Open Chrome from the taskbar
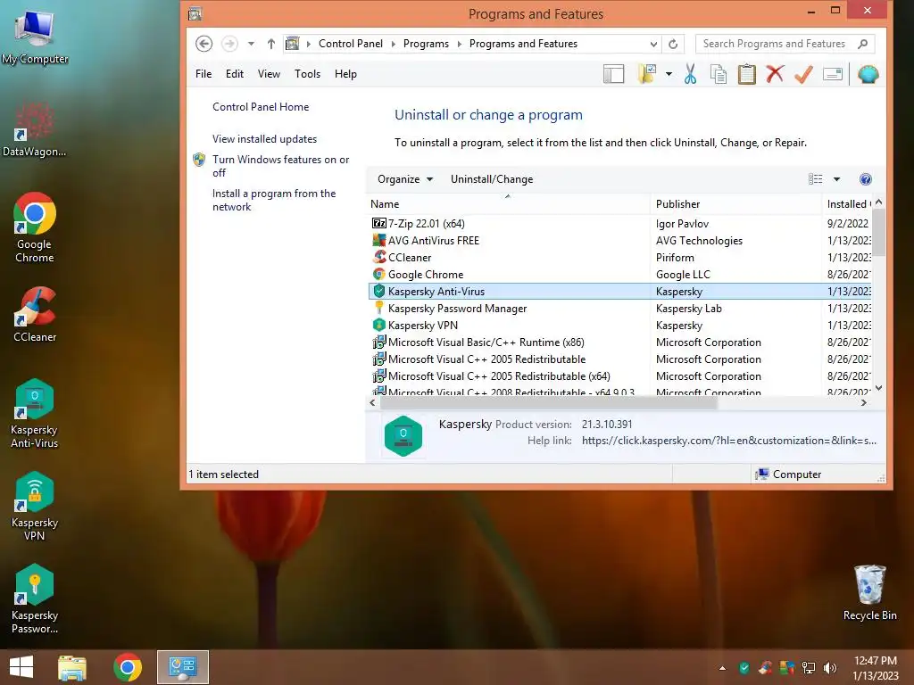The width and height of the screenshot is (914, 685). click(128, 667)
